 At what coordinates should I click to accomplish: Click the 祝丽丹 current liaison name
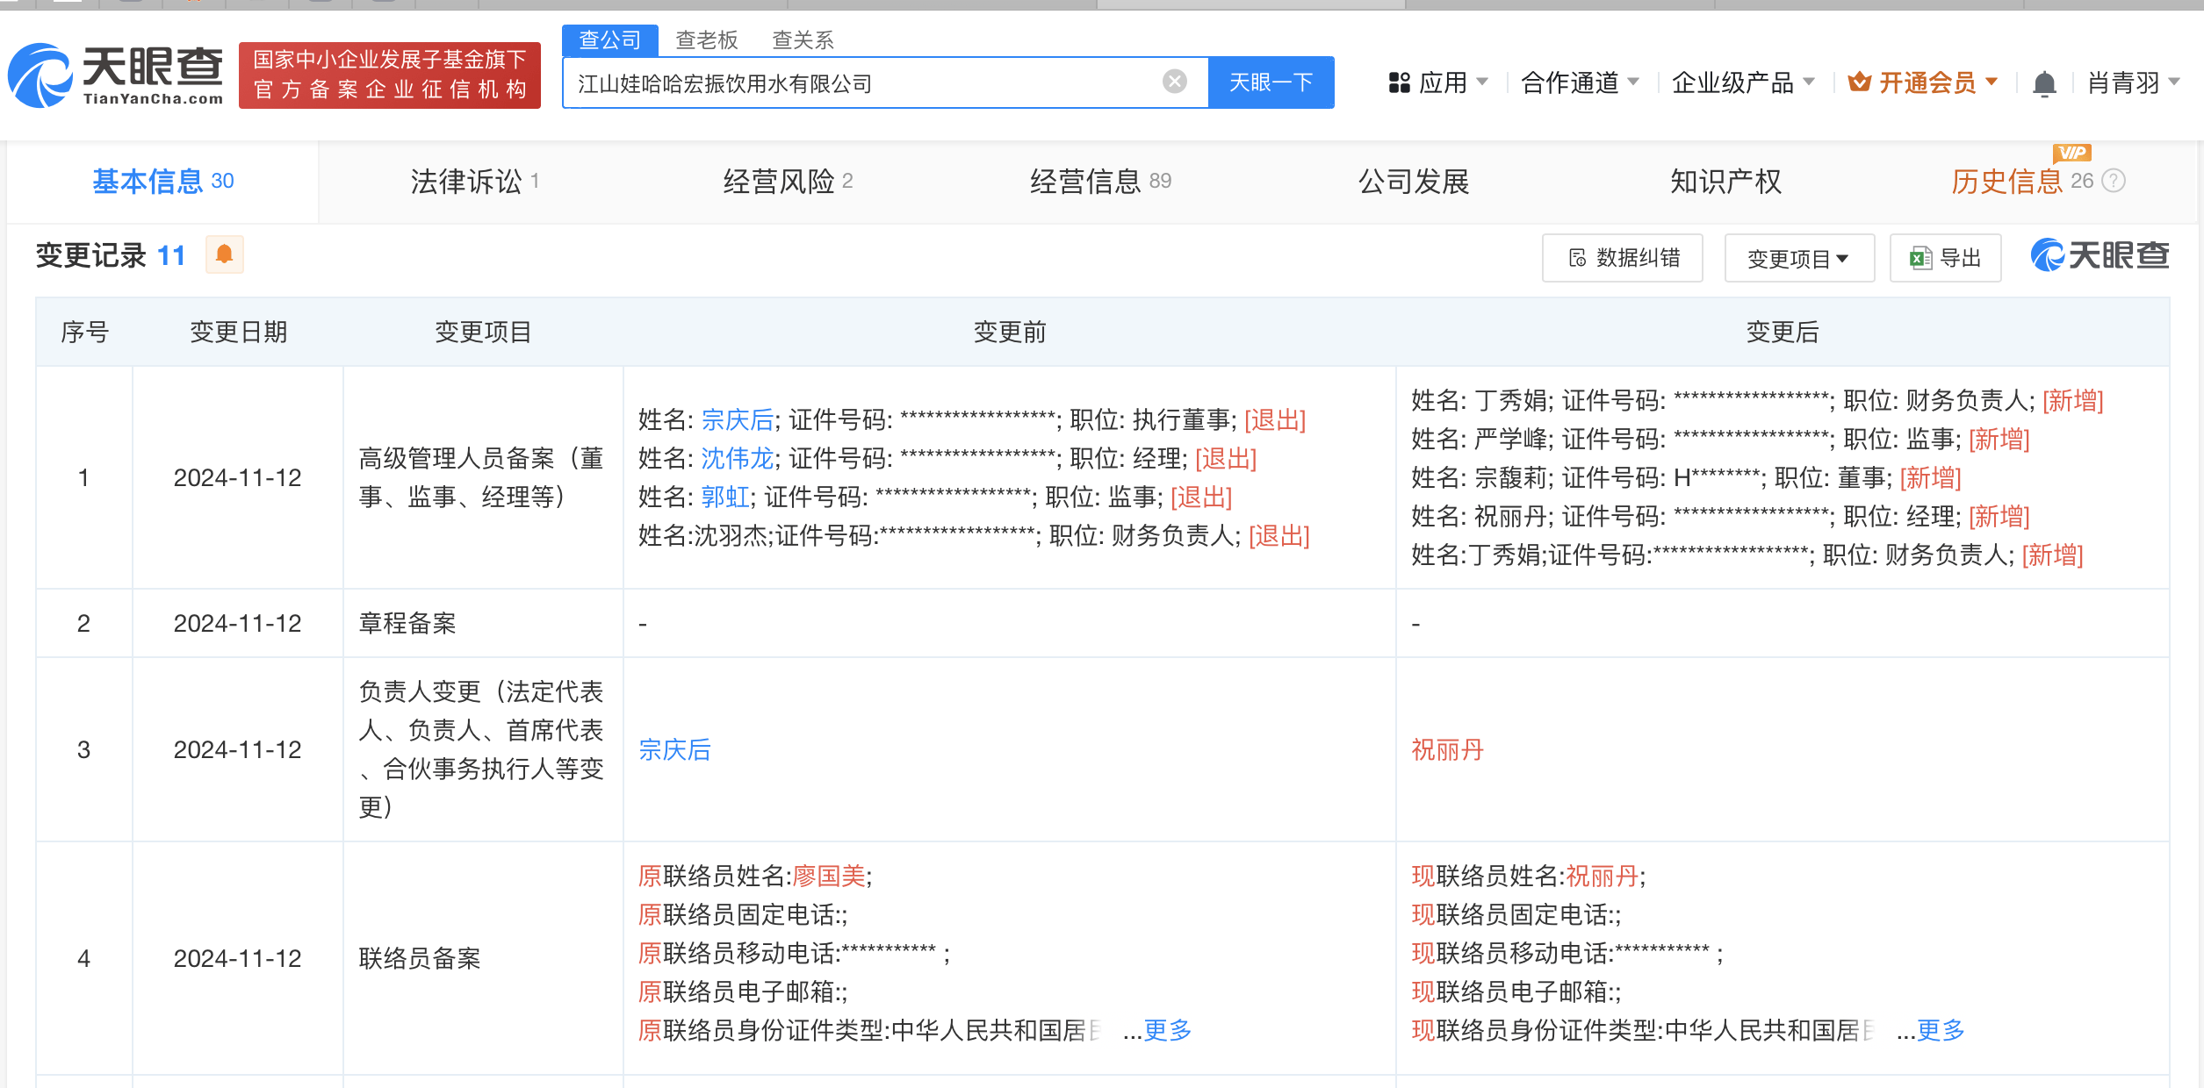point(1603,876)
